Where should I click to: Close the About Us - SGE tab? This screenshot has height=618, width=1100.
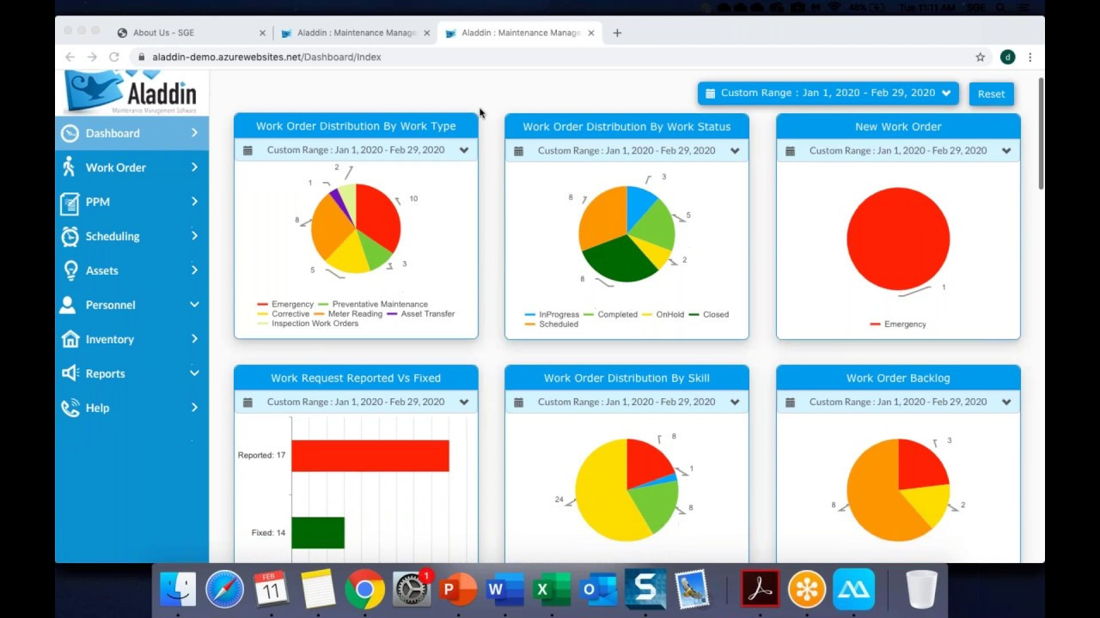click(262, 33)
